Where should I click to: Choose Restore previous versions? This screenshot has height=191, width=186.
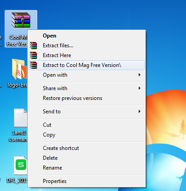[86, 98]
